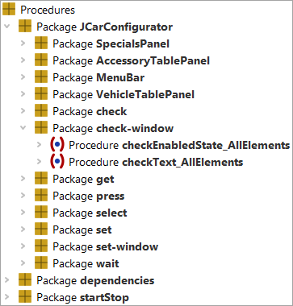Screen dimensions: 293x306
Task: Select the Package select node
Action: coord(90,213)
